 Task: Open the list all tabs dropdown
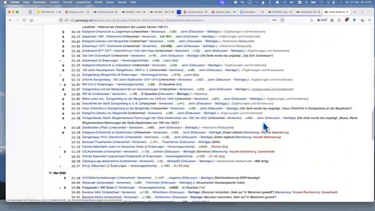(363, 12)
